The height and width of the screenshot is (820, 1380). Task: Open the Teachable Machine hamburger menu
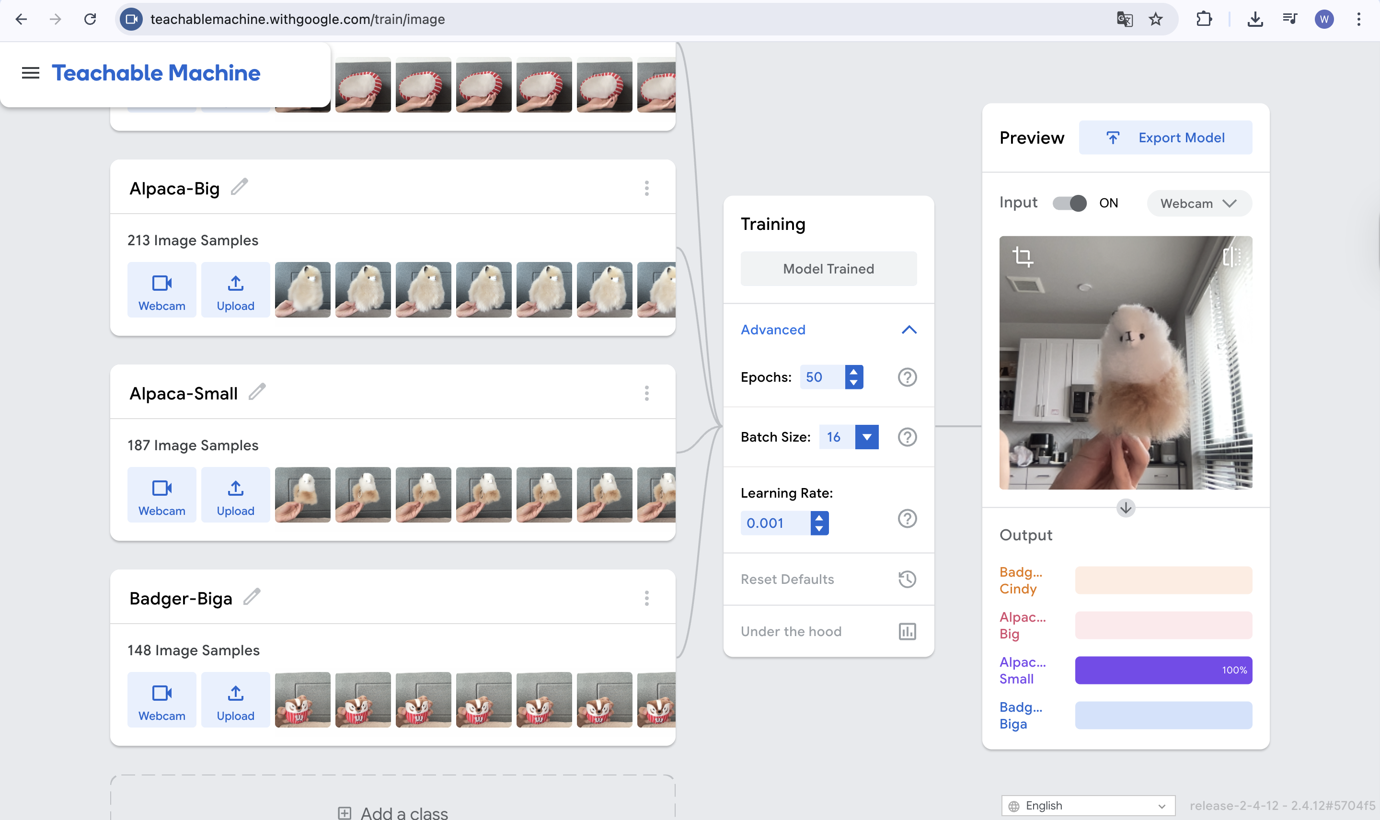[30, 73]
